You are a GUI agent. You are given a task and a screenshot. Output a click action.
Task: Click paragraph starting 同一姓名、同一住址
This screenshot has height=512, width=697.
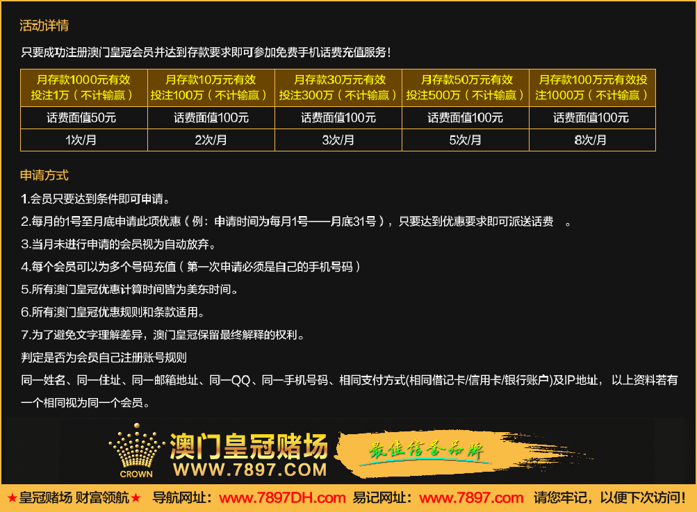point(349,380)
